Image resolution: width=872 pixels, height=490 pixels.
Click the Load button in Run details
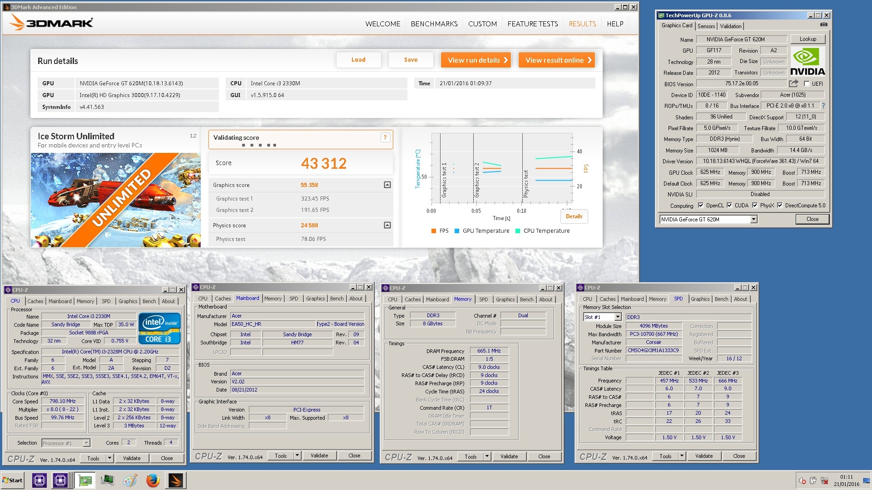point(358,60)
